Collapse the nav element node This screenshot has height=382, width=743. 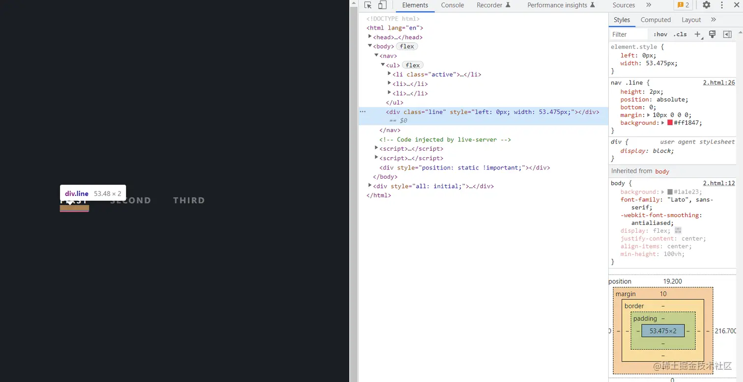pyautogui.click(x=376, y=55)
